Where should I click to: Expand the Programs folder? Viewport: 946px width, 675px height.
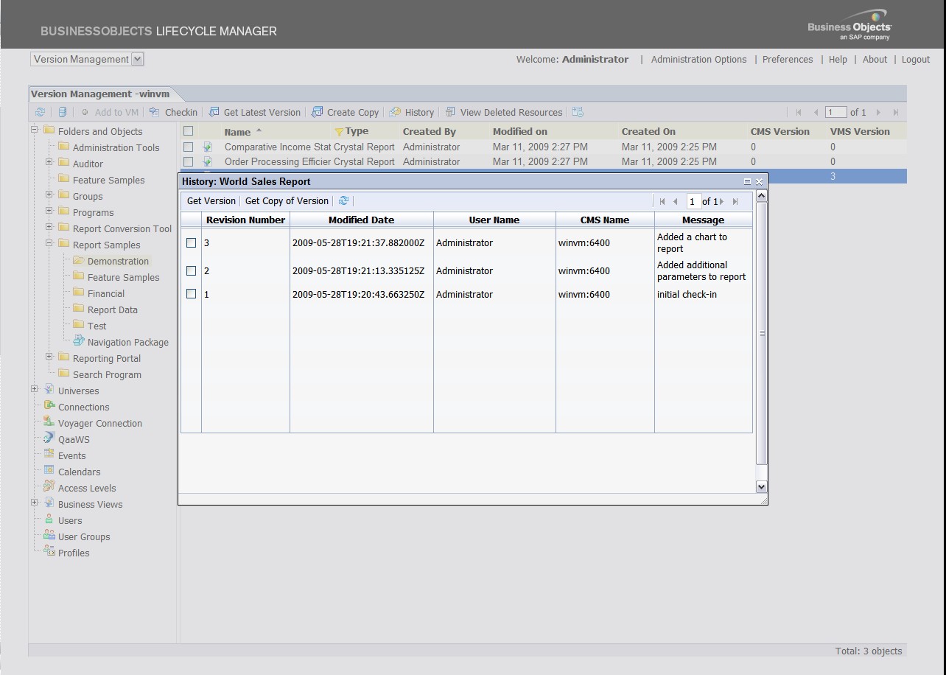(49, 211)
